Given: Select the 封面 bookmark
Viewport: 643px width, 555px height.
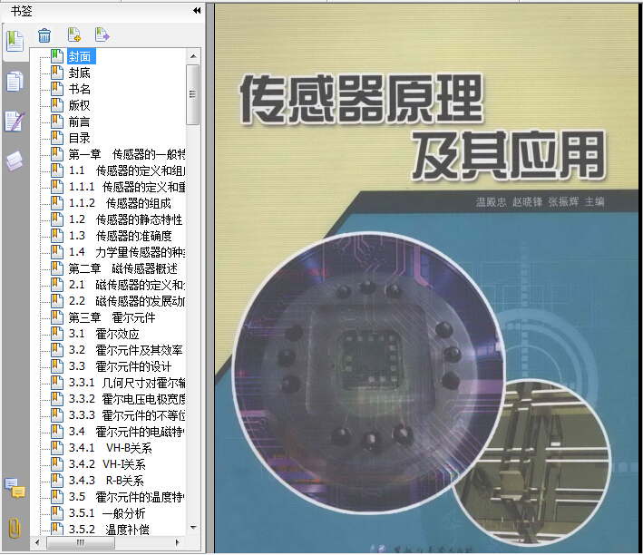Looking at the screenshot, I should pos(80,56).
